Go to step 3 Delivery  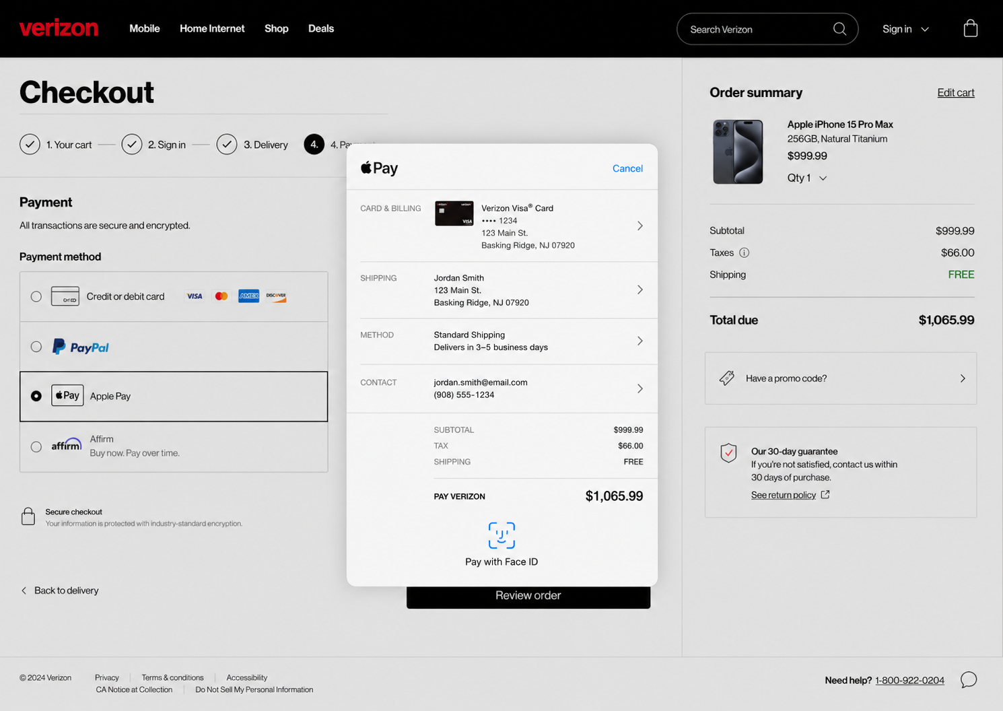pos(266,145)
